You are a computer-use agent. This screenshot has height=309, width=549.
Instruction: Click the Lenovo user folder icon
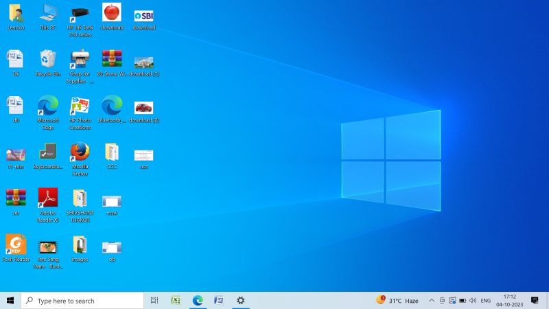pyautogui.click(x=15, y=14)
